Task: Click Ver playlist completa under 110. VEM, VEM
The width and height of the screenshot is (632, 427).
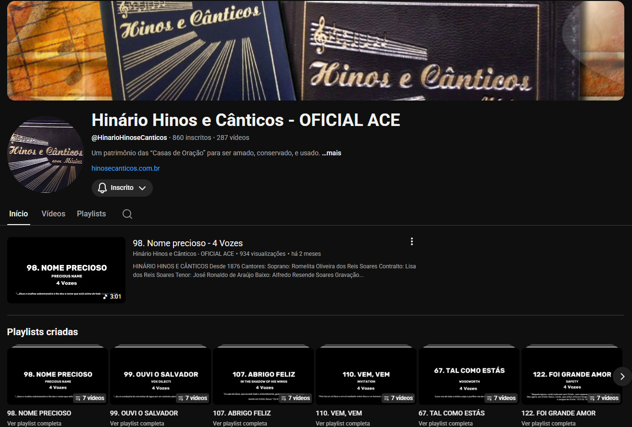Action: click(343, 424)
